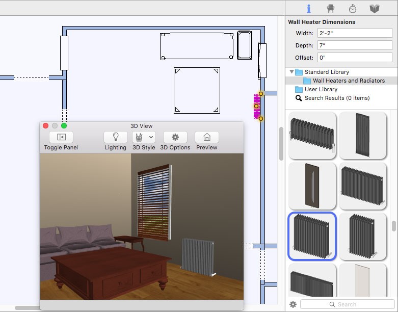Click the search magnifier icon in Search field
This screenshot has width=398, height=312.
click(x=332, y=304)
